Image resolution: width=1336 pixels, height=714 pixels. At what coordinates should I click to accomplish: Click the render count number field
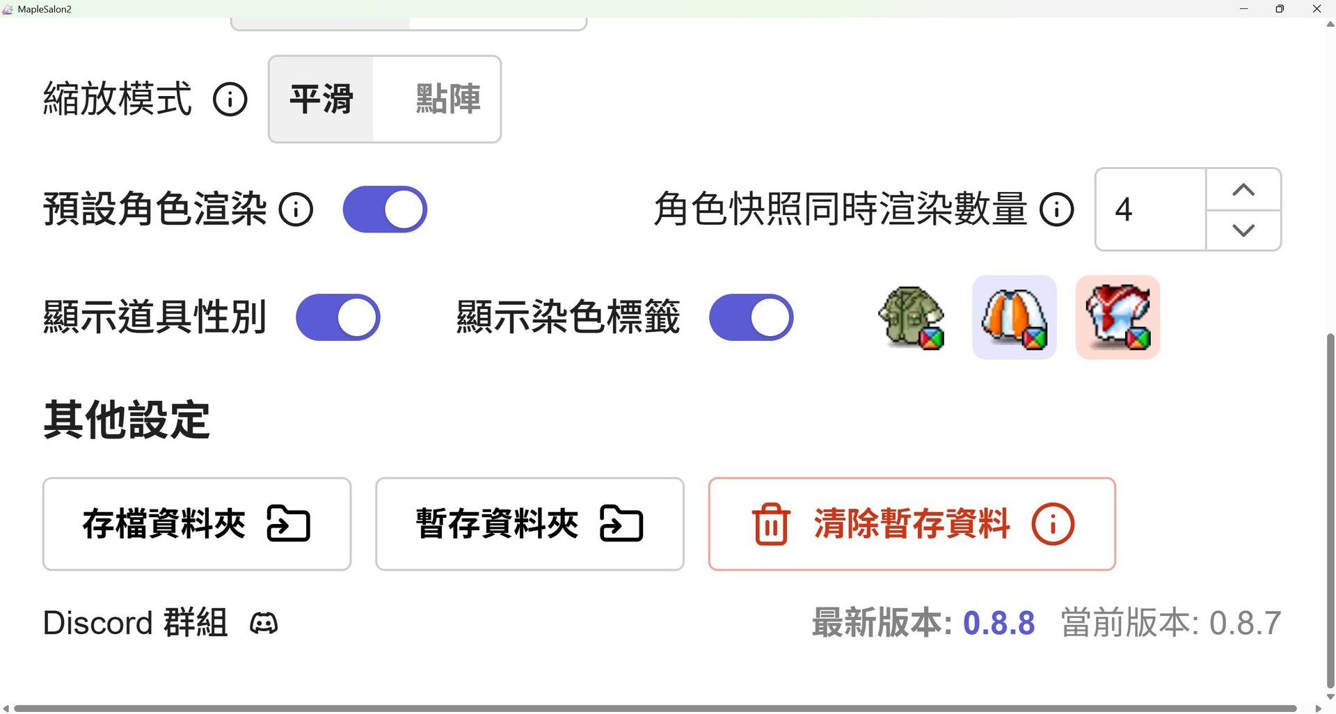(x=1151, y=209)
